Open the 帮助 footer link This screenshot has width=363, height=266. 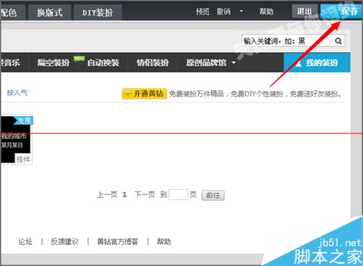(164, 241)
